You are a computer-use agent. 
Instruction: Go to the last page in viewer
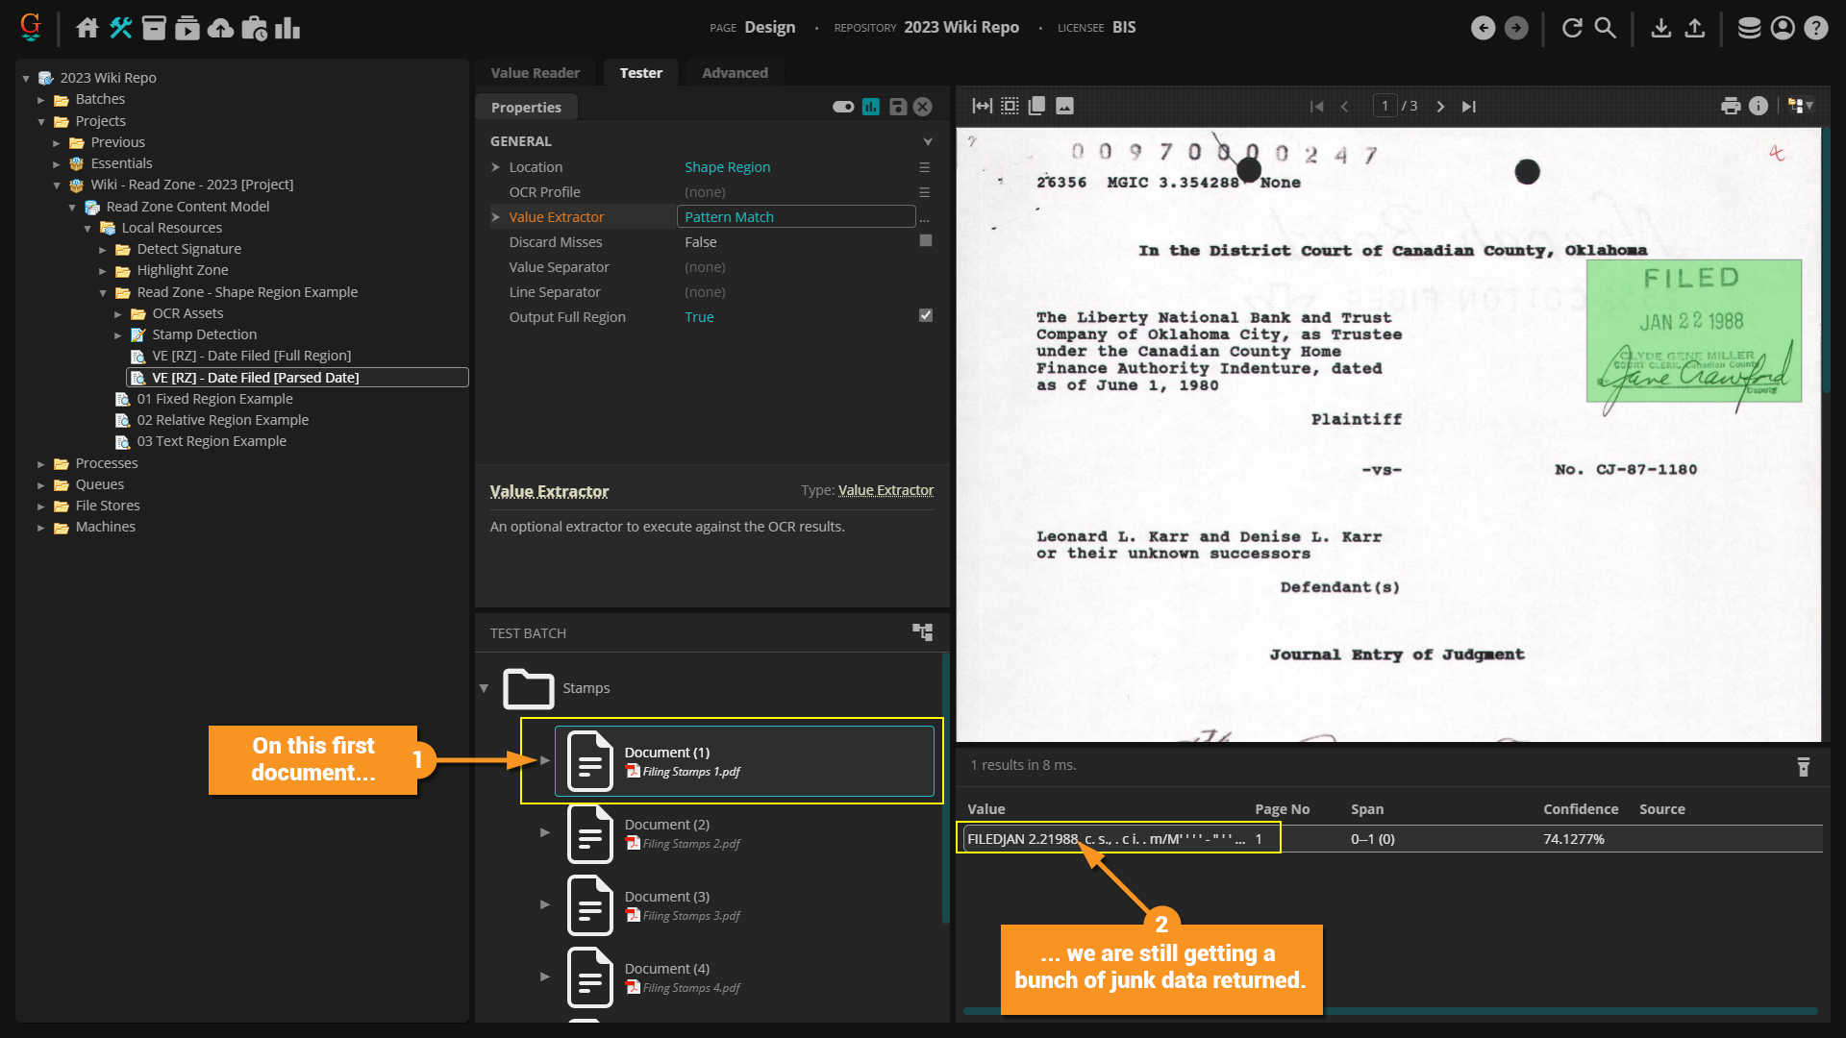point(1469,106)
